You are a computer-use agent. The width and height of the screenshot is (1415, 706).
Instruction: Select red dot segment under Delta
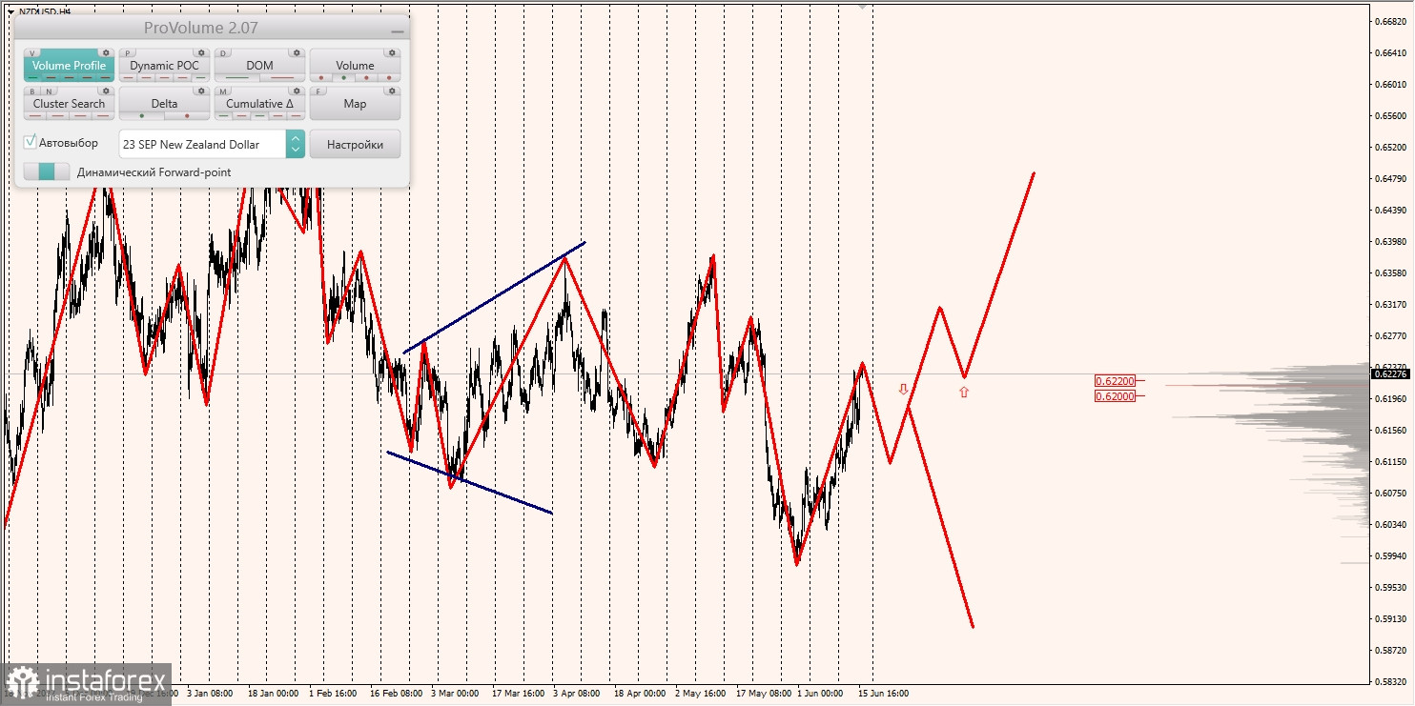[186, 115]
